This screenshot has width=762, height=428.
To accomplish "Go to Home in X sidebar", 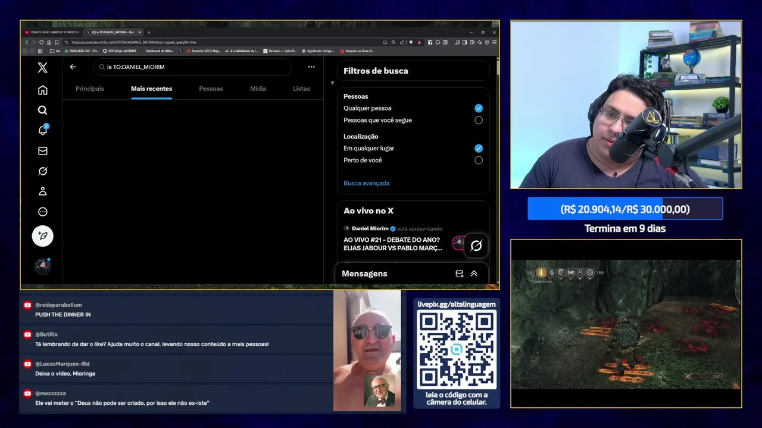I will pos(42,90).
